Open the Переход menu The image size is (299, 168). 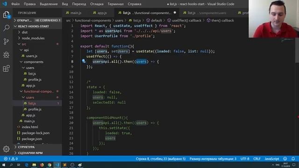point(79,4)
